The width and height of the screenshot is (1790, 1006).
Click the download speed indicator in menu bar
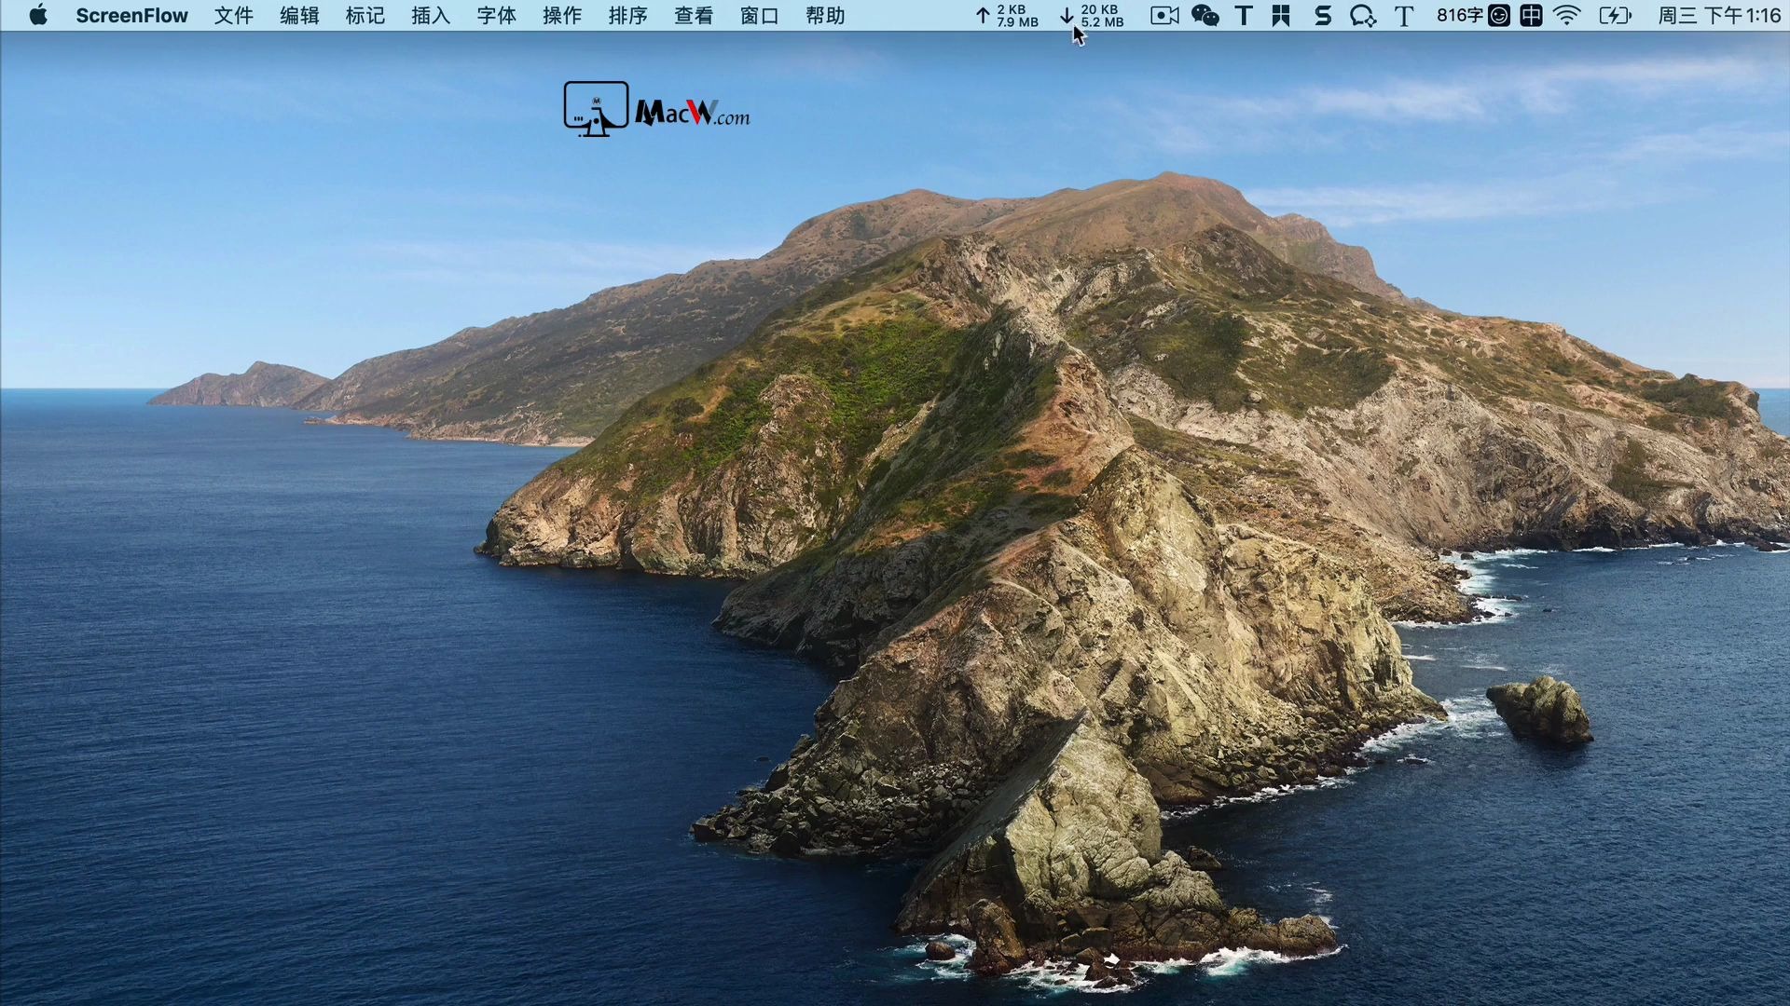coord(1092,16)
